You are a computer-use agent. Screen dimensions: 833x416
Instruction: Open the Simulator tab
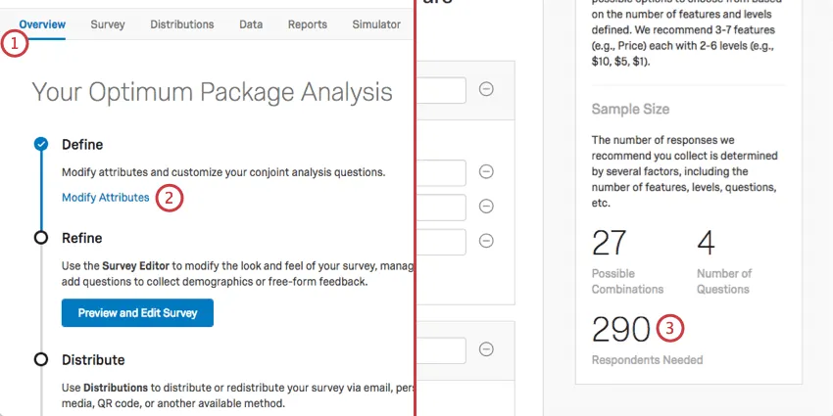coord(375,23)
